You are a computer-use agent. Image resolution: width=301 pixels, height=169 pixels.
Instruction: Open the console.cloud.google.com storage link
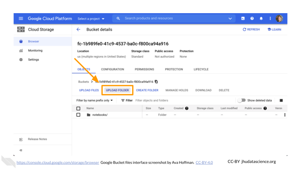[x=58, y=162]
